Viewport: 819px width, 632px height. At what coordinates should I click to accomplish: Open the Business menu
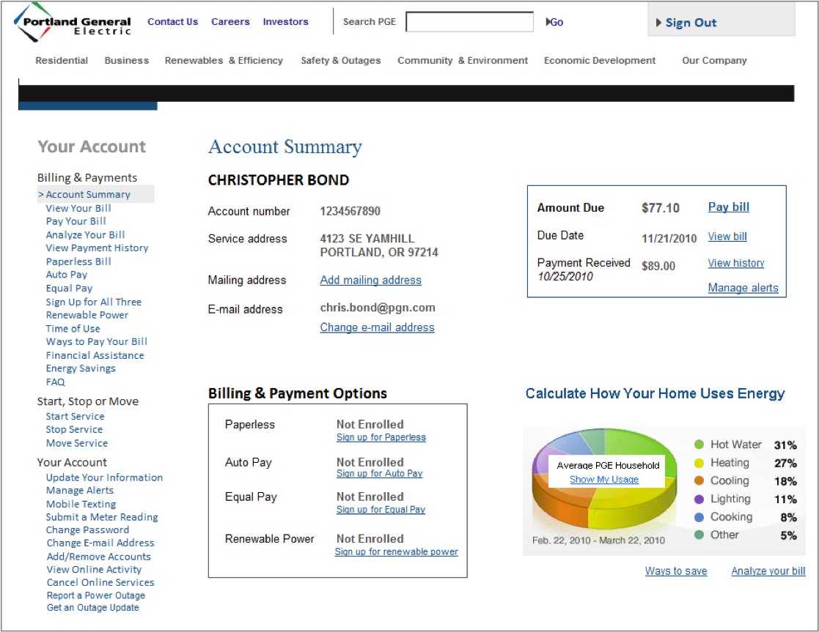(126, 61)
